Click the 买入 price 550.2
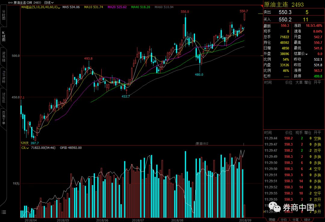This screenshot has width=325, height=222. 285,19
